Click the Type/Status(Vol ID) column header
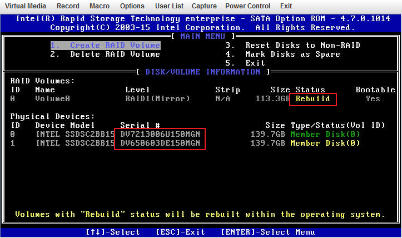Image resolution: width=402 pixels, height=238 pixels. pyautogui.click(x=338, y=126)
